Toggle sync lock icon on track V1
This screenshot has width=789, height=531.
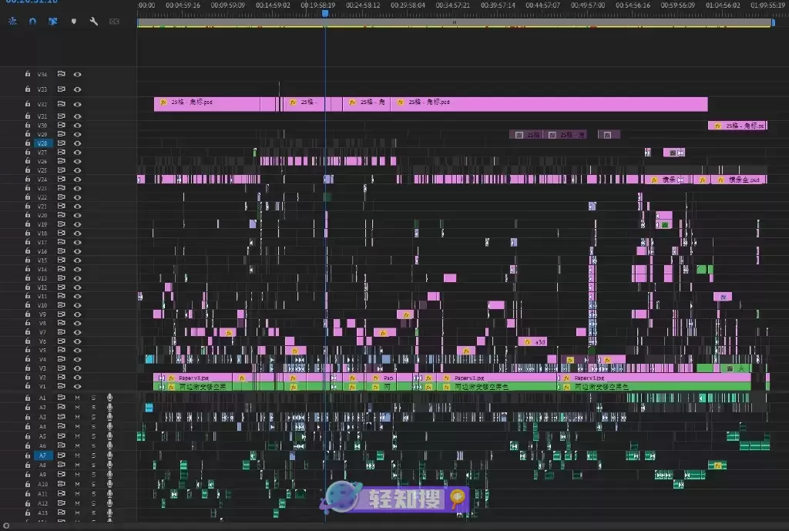62,386
